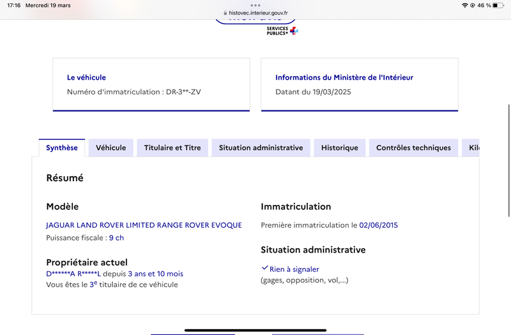Tap the date Mercredi 19 mars

point(48,5)
